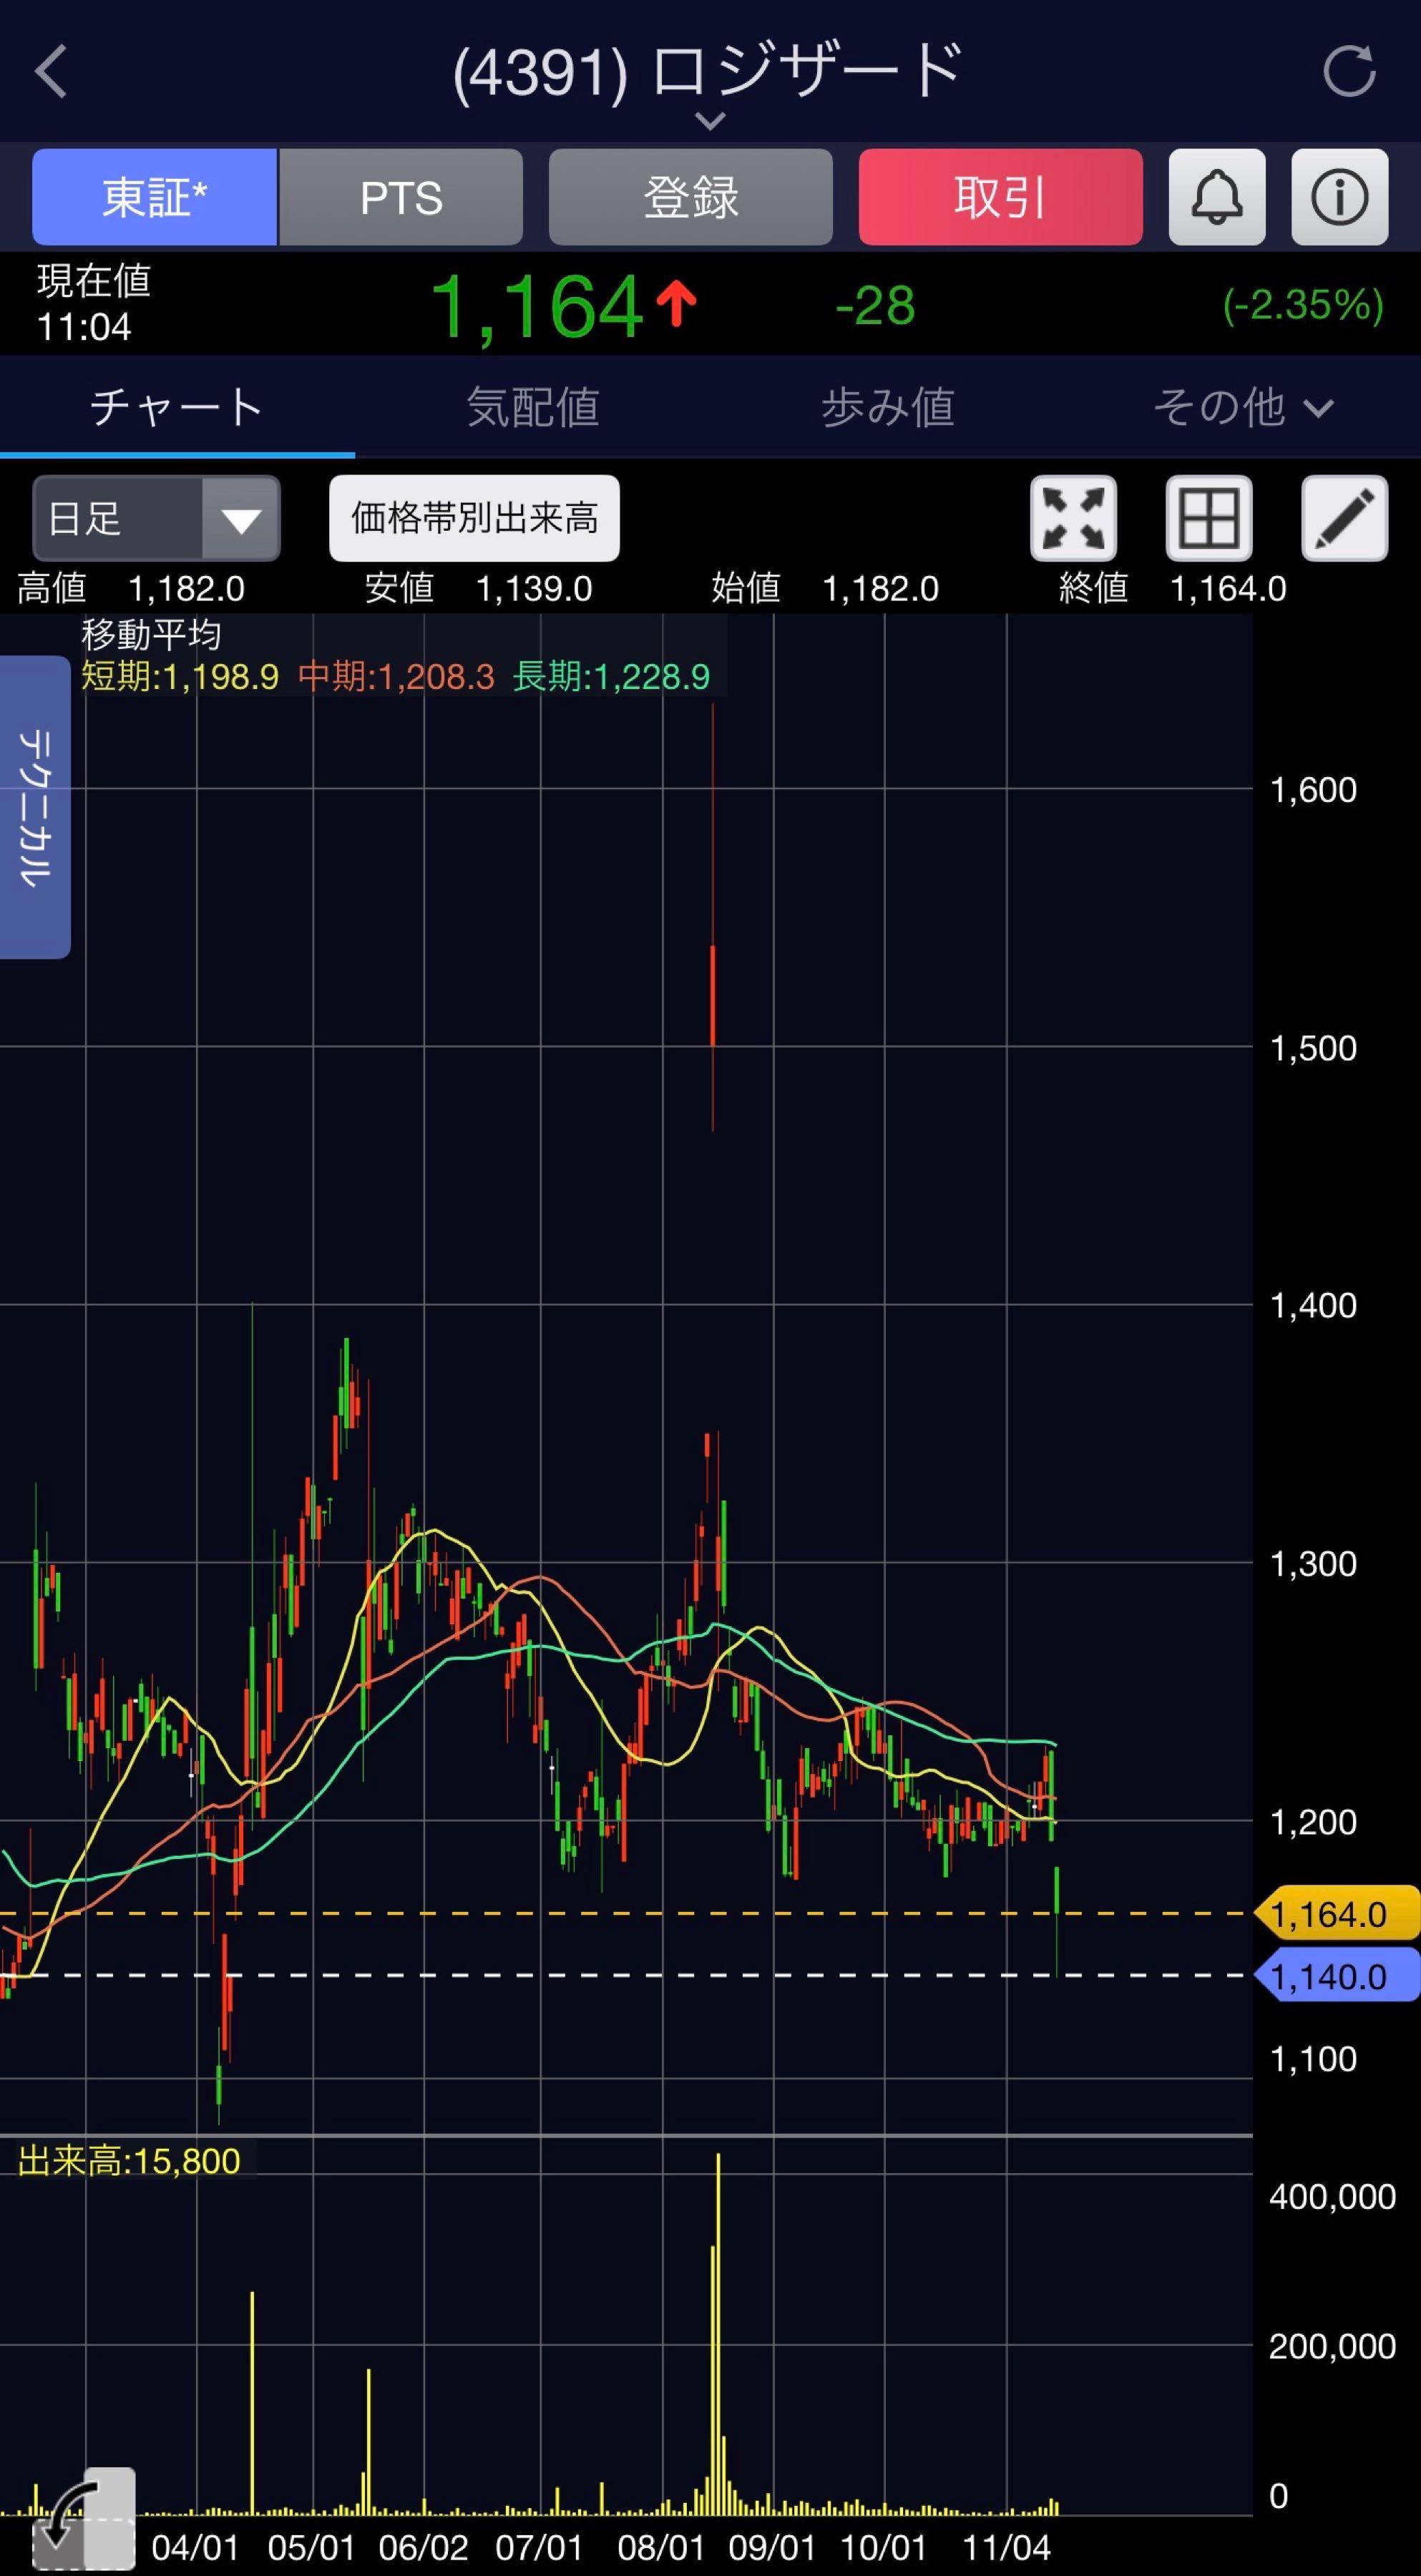The height and width of the screenshot is (2576, 1421).
Task: Open stock info icon
Action: 1339,197
